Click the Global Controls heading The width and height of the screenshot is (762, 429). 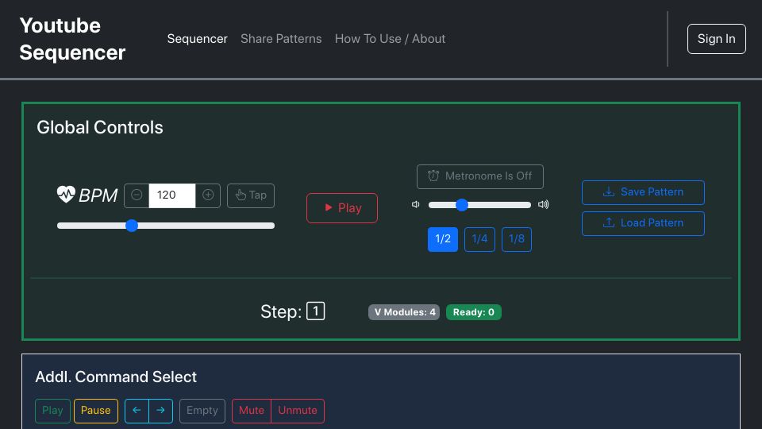[x=100, y=127]
